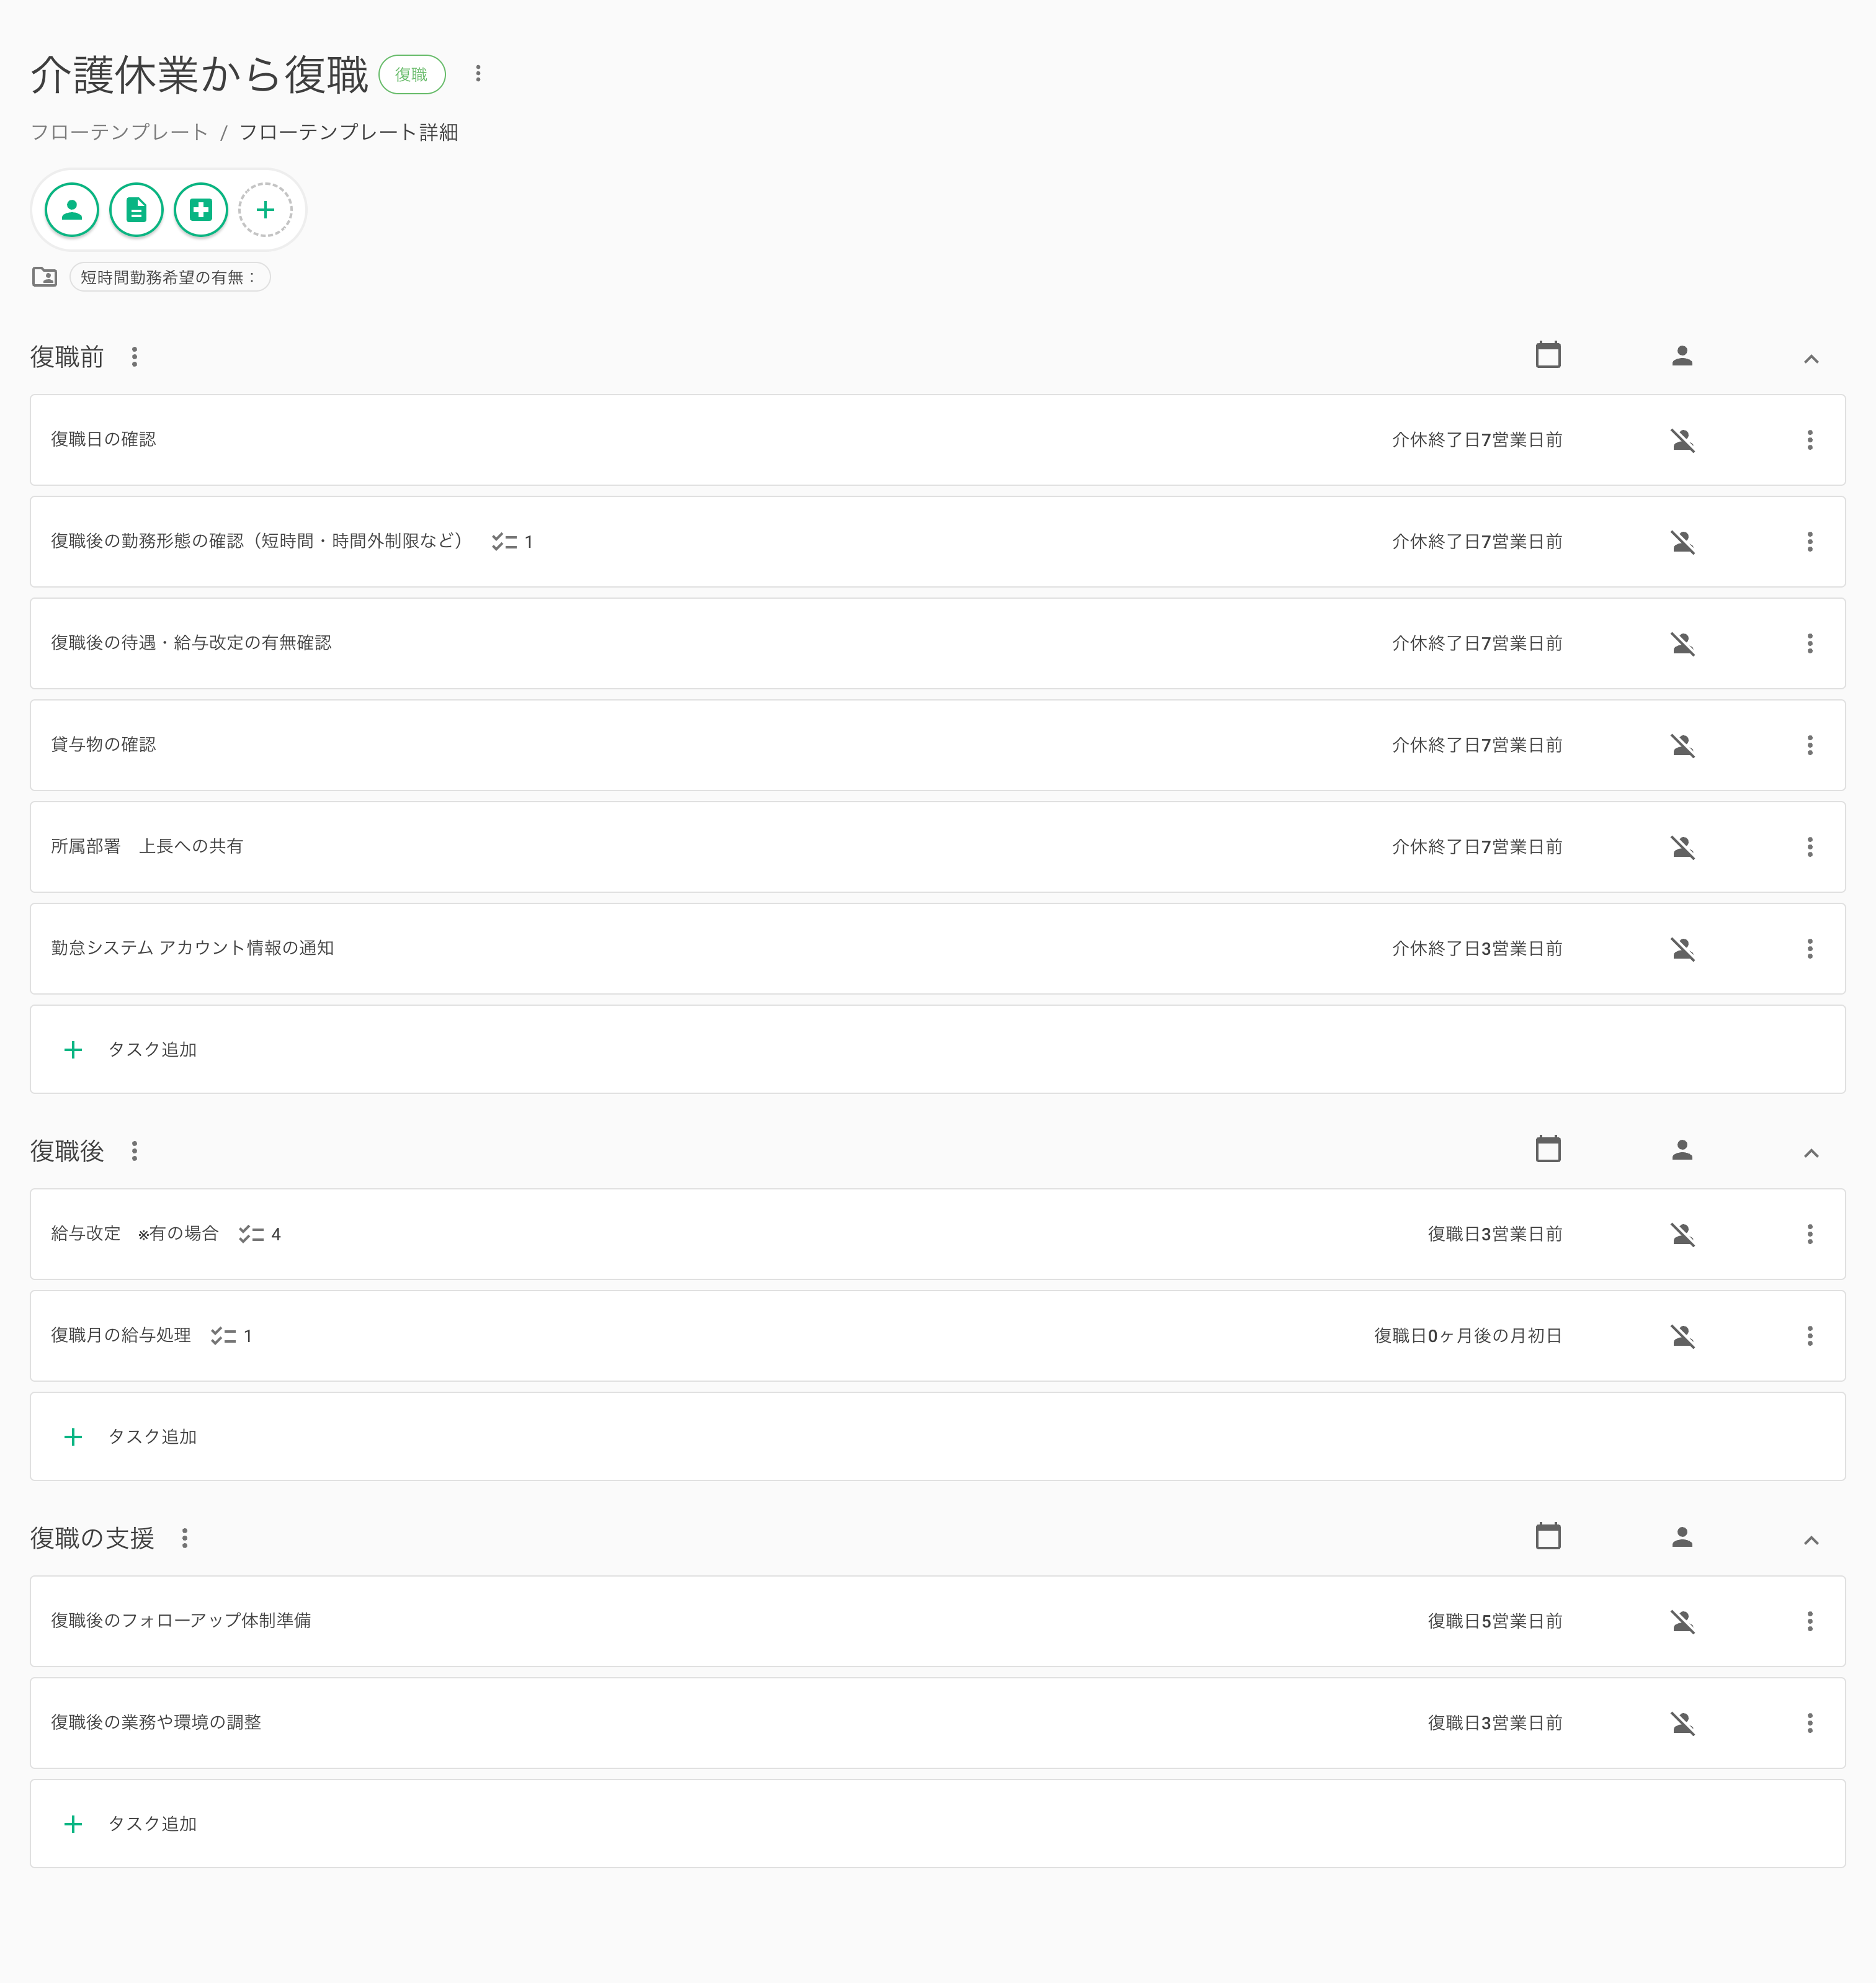Open the 復職後 section kebab menu
Viewport: 1876px width, 1983px height.
coord(135,1151)
